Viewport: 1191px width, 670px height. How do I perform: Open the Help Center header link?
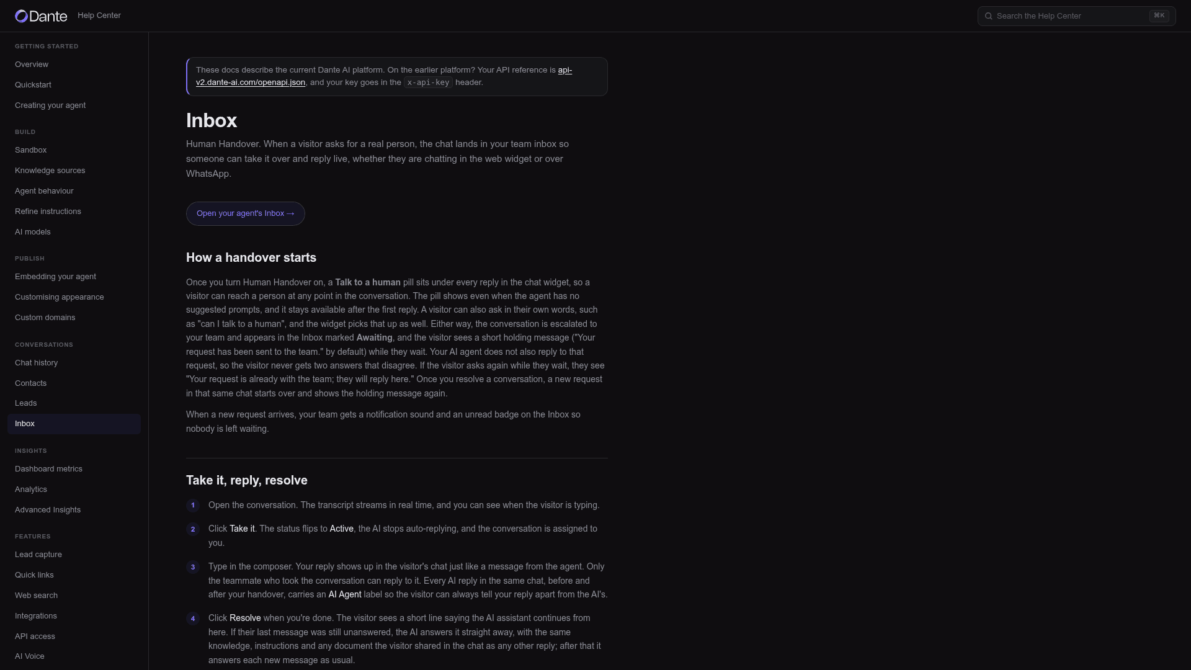(x=99, y=16)
